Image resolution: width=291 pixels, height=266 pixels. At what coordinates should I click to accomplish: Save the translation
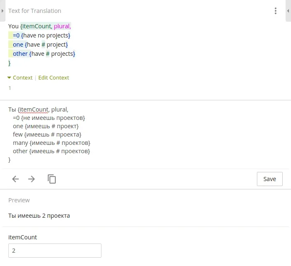269,179
